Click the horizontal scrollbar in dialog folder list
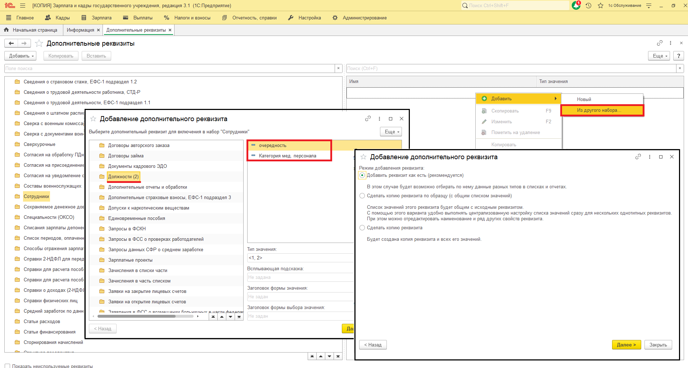 click(x=136, y=317)
